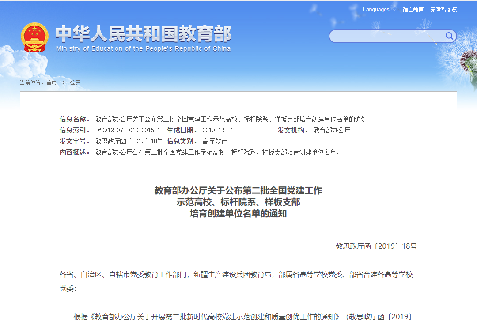Open the Languages dropdown
This screenshot has height=320, width=477.
376,10
